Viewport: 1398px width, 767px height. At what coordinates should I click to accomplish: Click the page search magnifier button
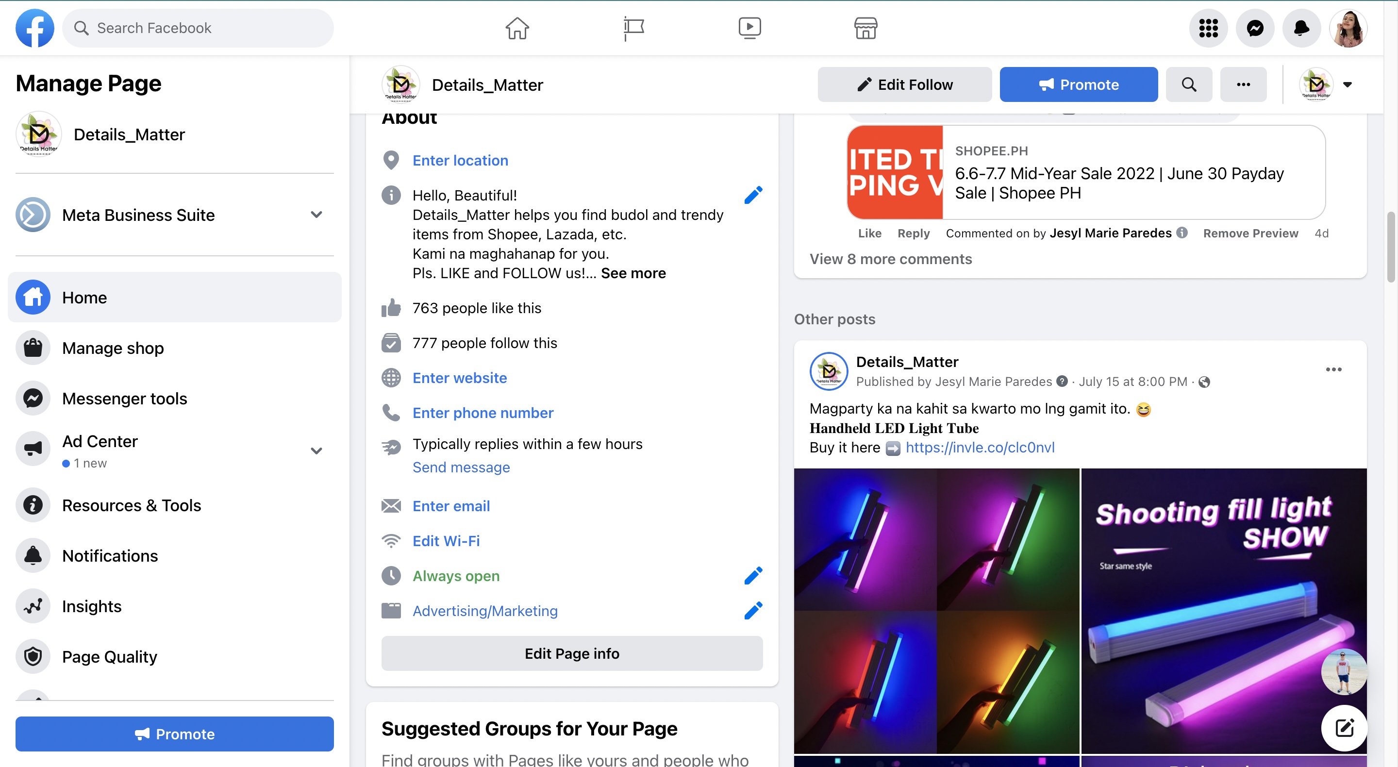coord(1188,84)
